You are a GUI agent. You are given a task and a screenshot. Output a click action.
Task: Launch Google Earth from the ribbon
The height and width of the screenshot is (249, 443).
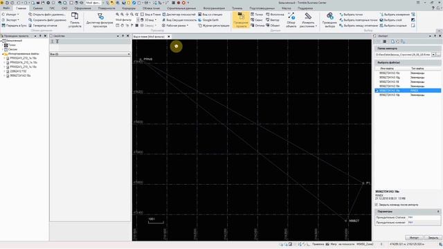click(208, 20)
